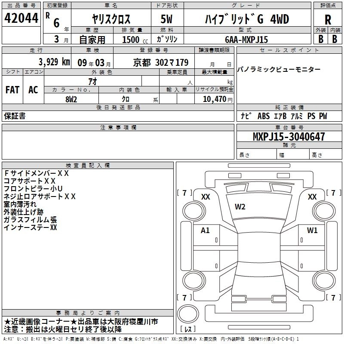Click inspector note フロントピラー小U
This screenshot has height=344, width=344.
click(x=33, y=189)
